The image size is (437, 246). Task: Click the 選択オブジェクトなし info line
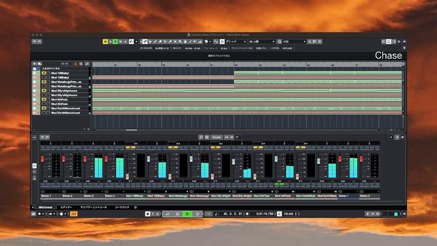click(x=219, y=56)
